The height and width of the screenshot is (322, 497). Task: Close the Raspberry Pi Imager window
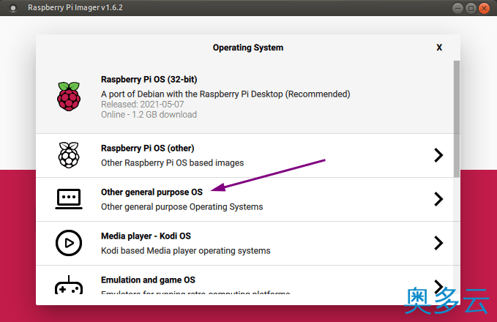pyautogui.click(x=484, y=8)
